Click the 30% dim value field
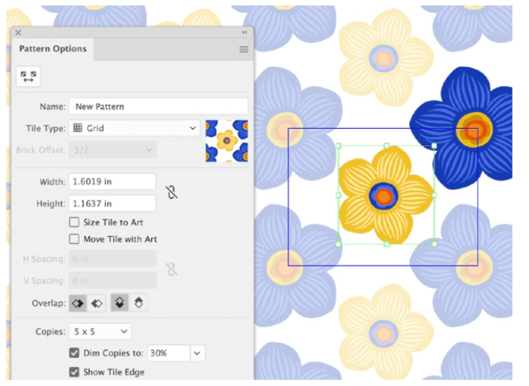Viewport: 529px width, 386px height. pyautogui.click(x=169, y=354)
